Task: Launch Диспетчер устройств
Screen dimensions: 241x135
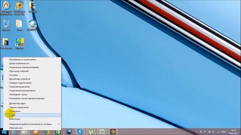Action: point(32,79)
